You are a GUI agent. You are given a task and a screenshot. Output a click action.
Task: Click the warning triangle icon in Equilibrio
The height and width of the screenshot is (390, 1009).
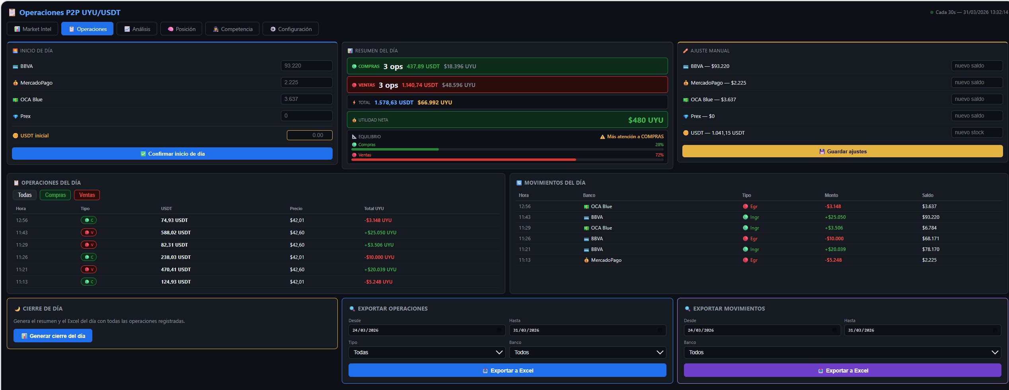[602, 137]
